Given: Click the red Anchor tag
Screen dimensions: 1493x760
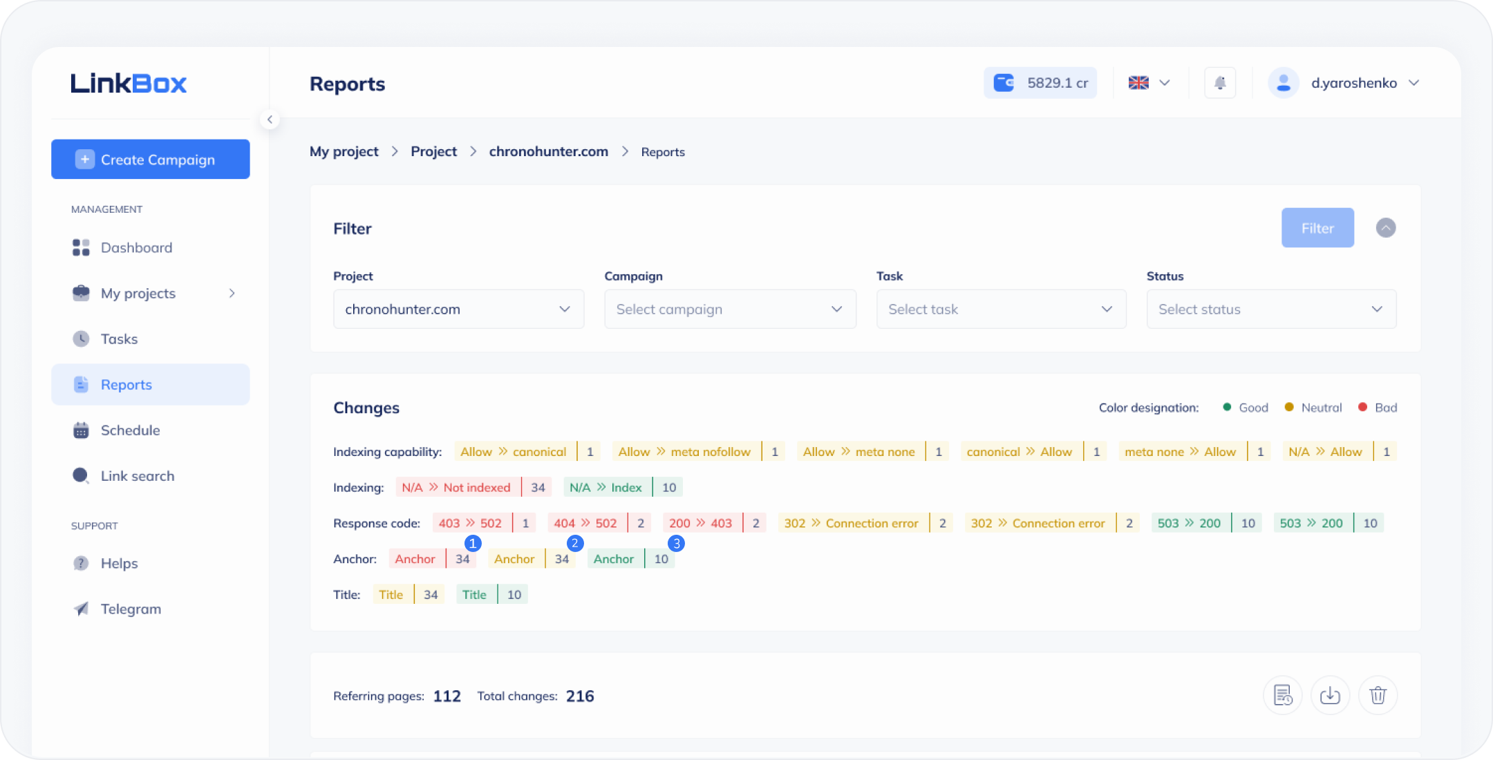Looking at the screenshot, I should [x=433, y=559].
